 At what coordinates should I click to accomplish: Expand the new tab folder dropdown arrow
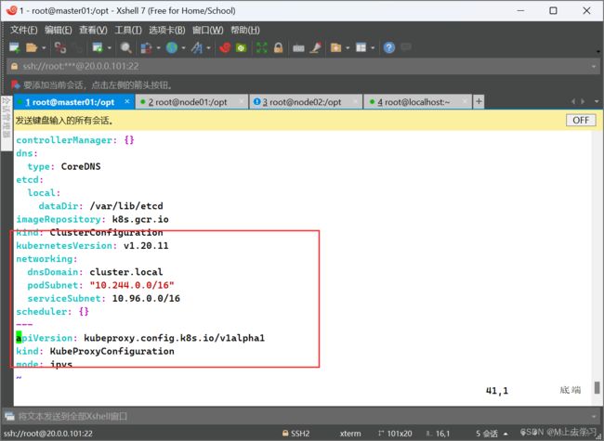tap(348, 48)
